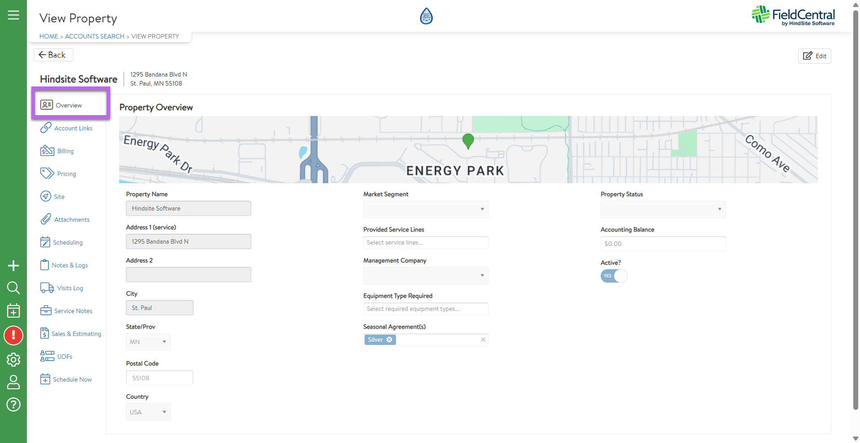Switch to the Billing section
860x443 pixels.
65,151
